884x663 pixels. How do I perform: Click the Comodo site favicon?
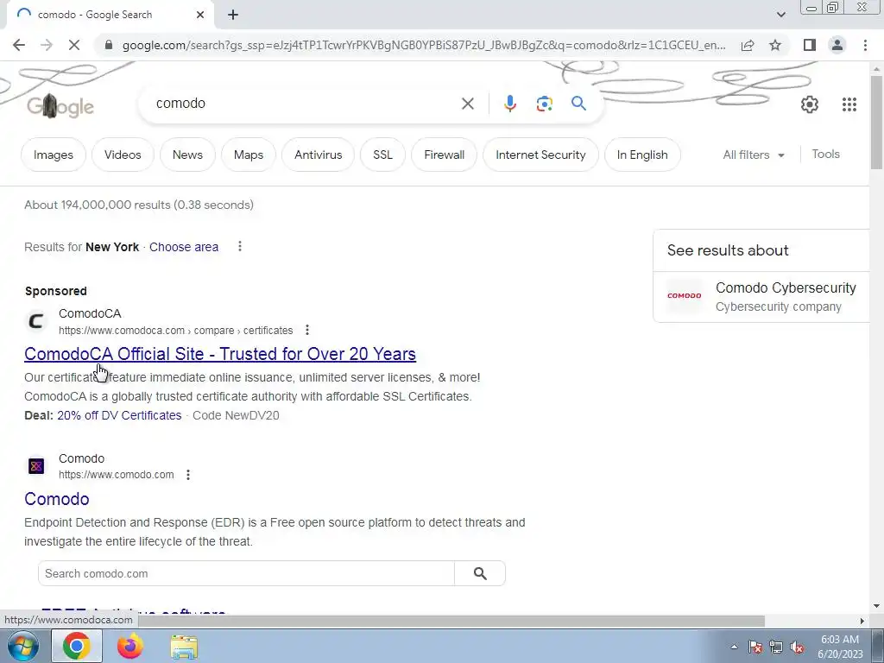tap(36, 466)
